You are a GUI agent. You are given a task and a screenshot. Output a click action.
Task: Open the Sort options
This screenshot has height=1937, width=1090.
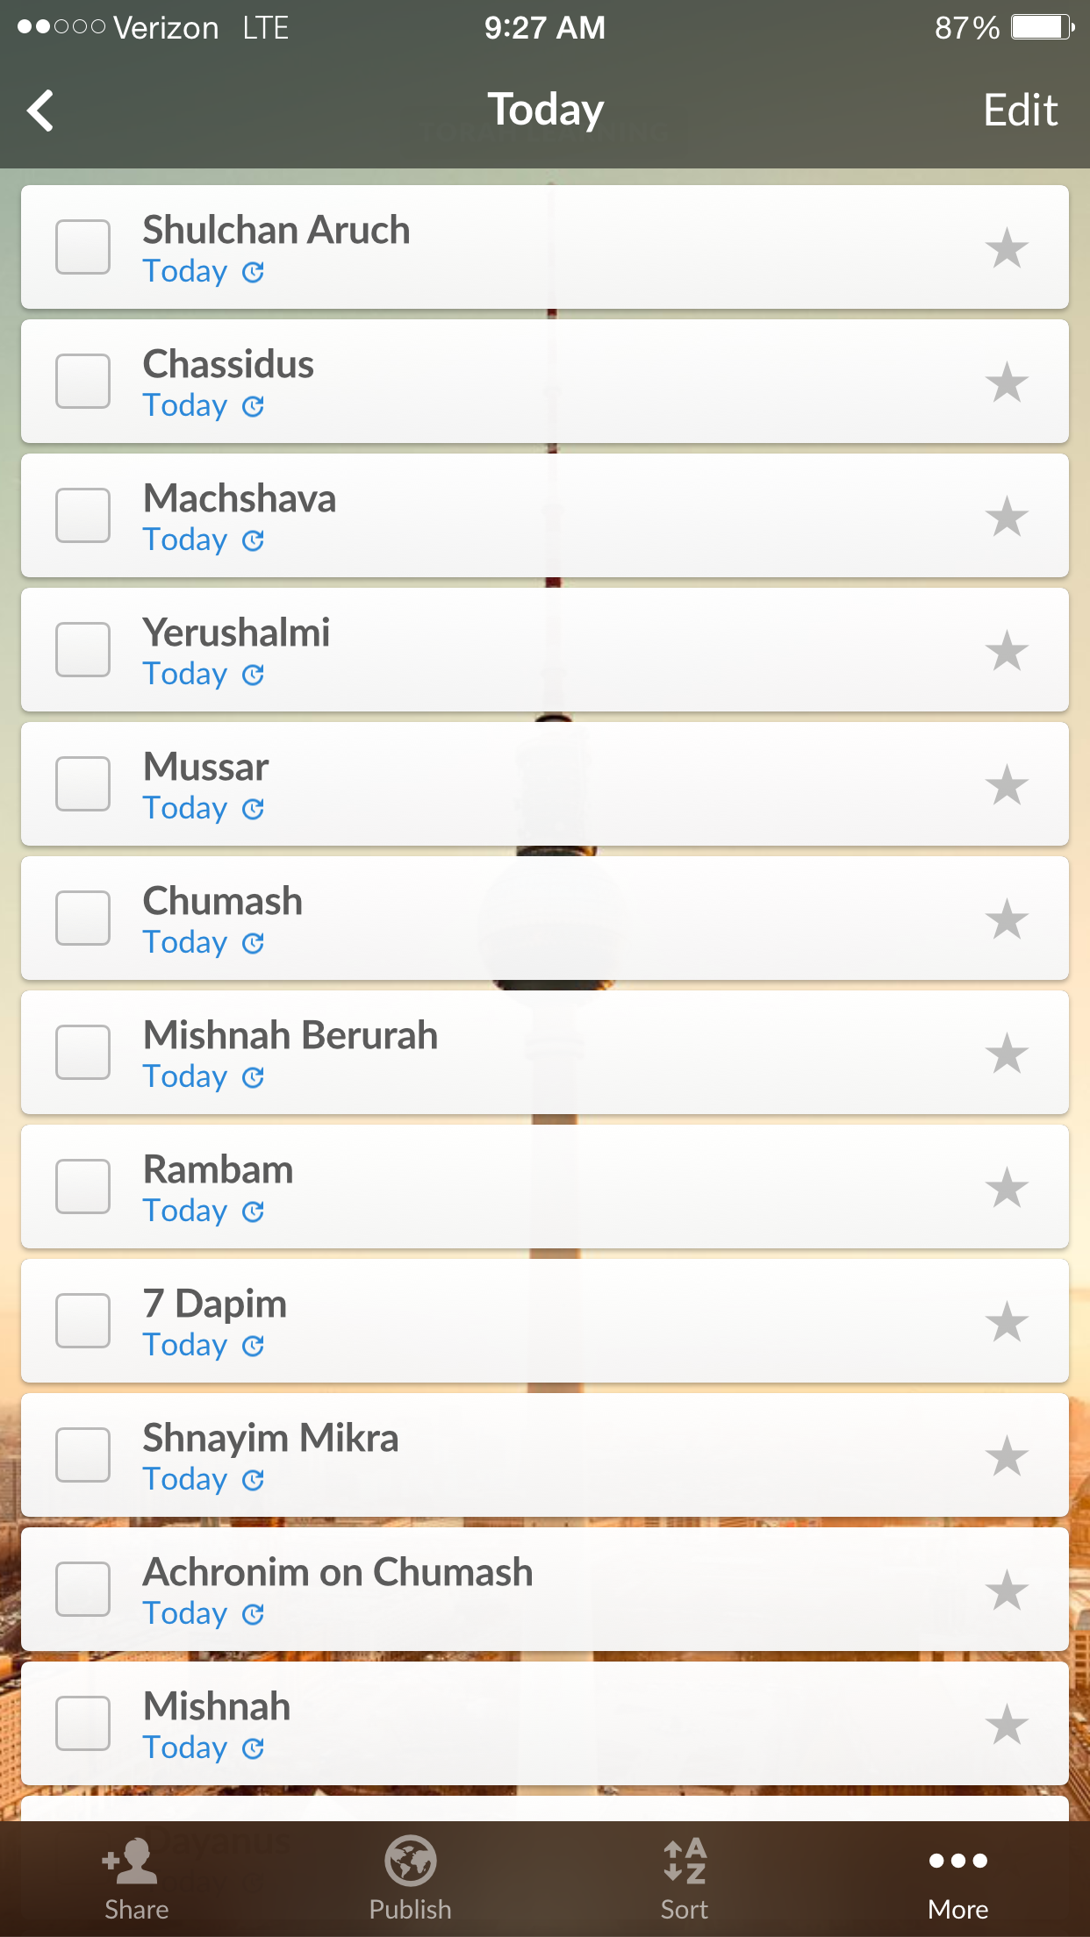coord(684,1879)
